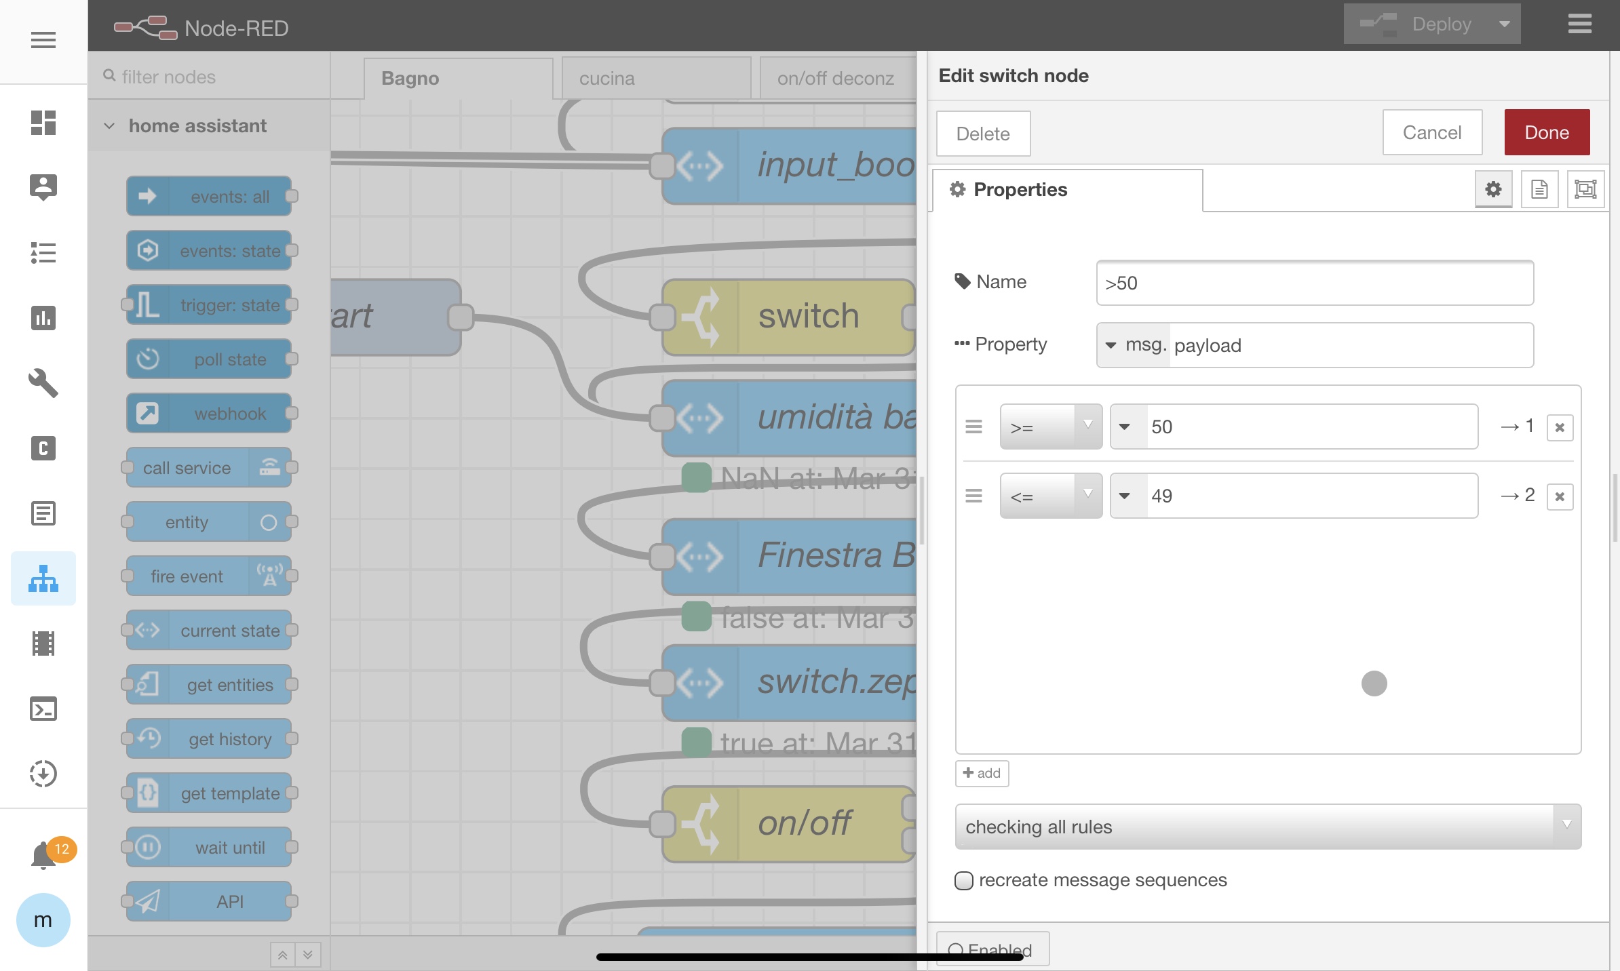Select the call service palette node
1620x971 pixels.
point(209,468)
